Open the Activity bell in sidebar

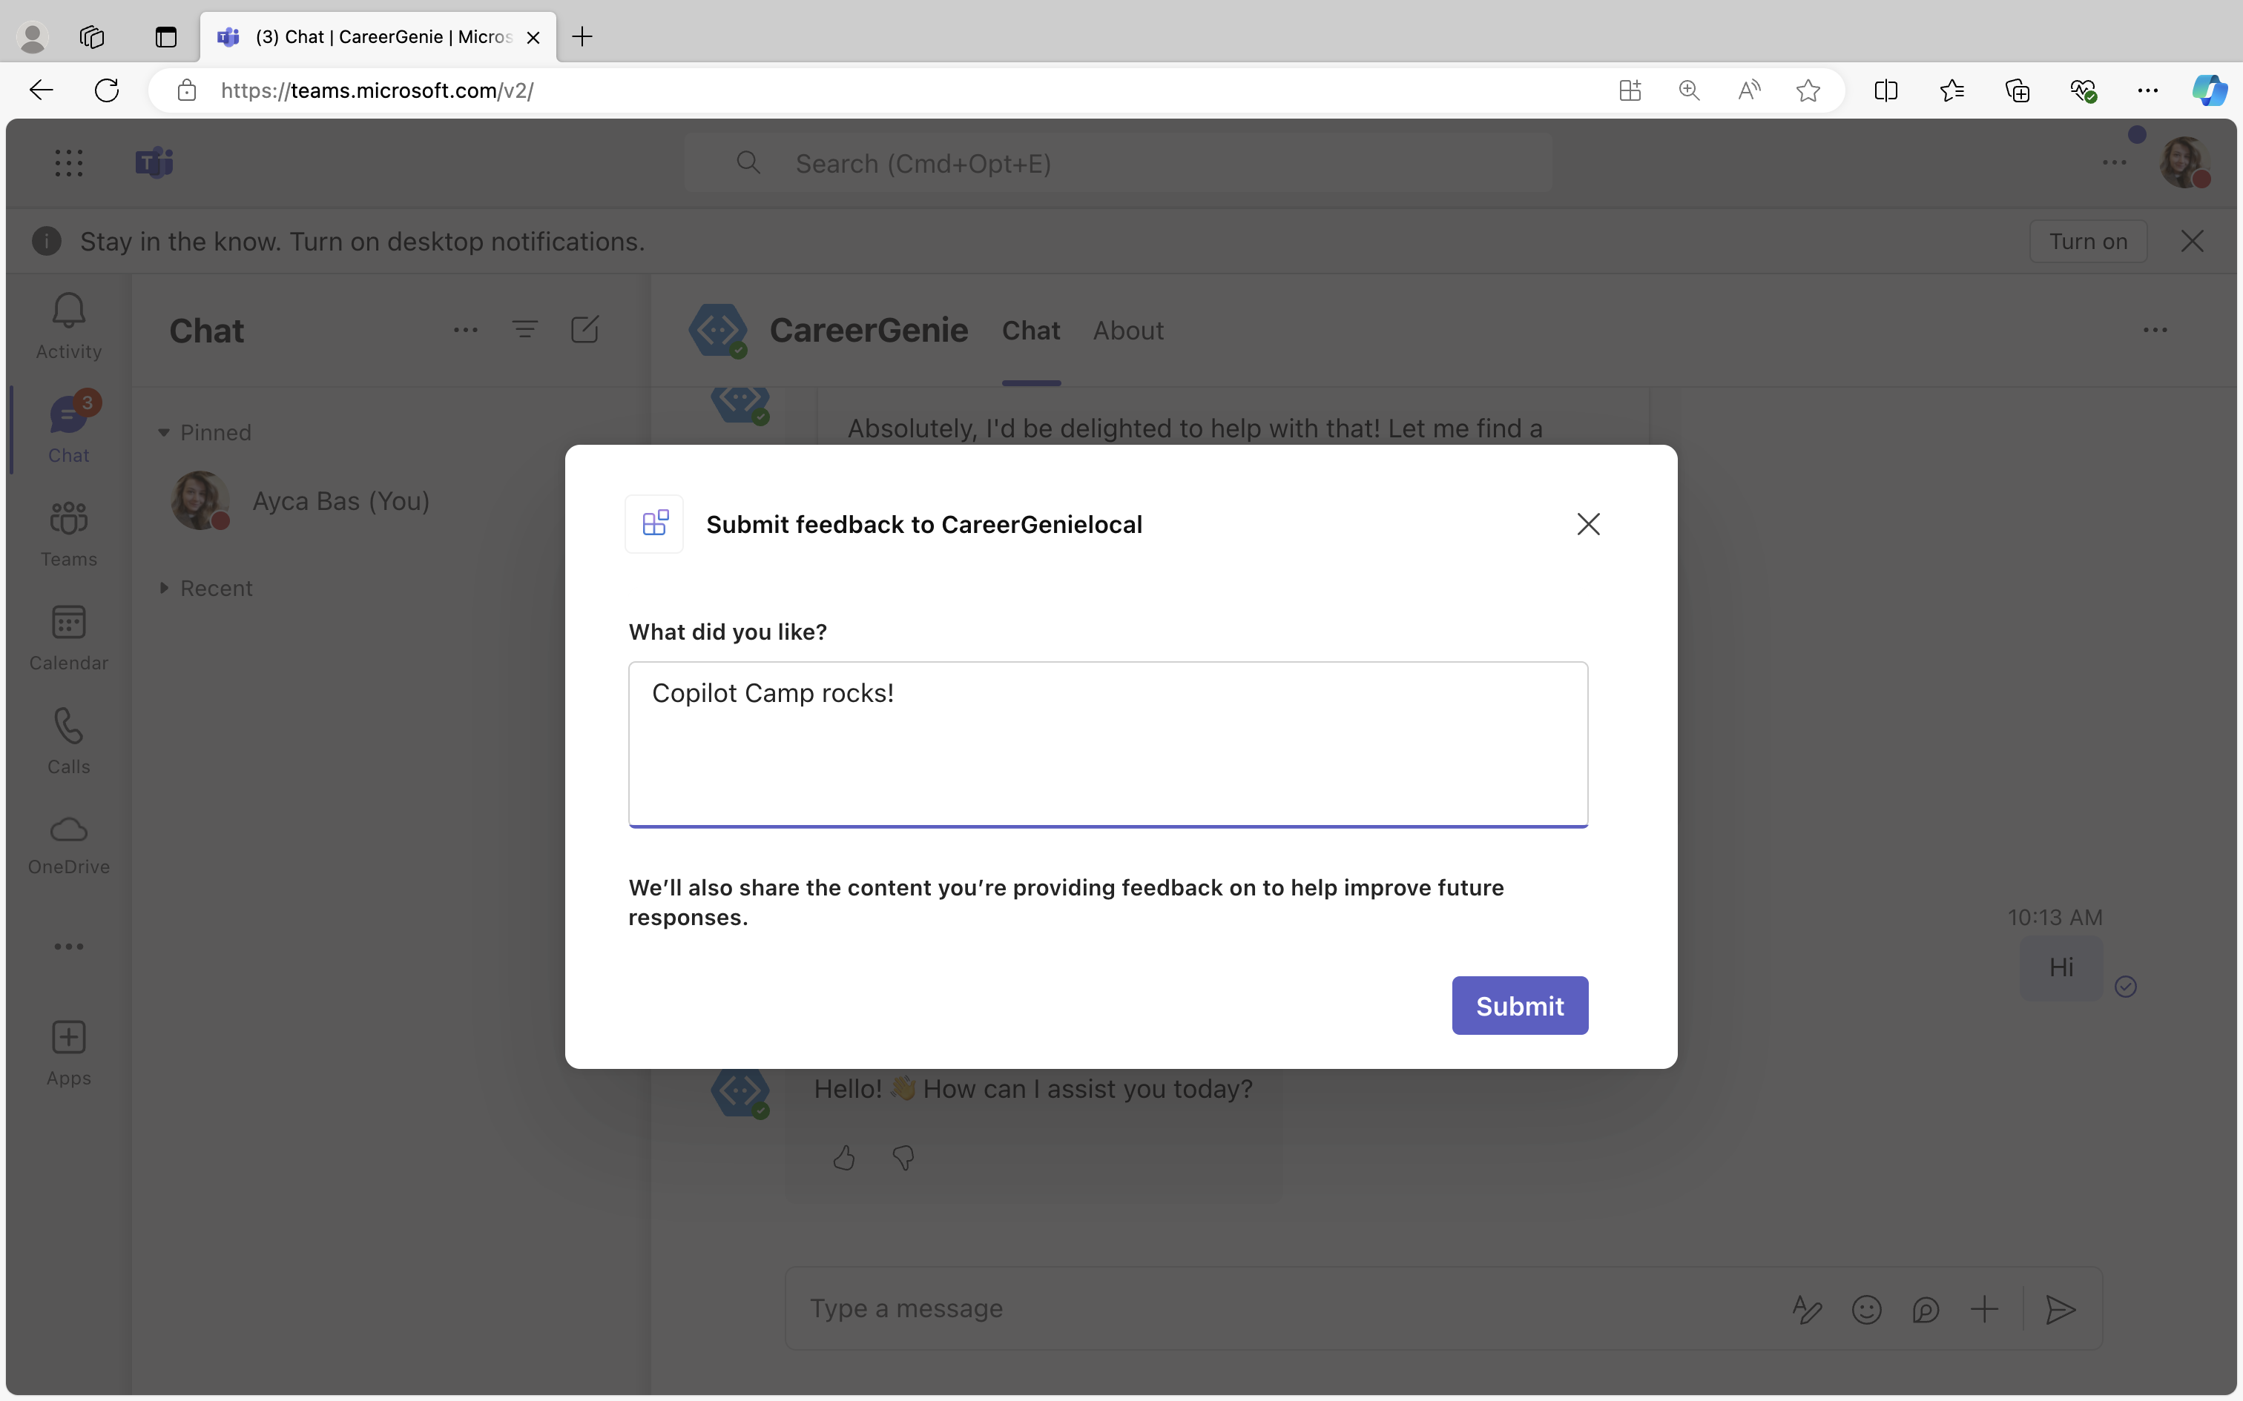(x=68, y=326)
